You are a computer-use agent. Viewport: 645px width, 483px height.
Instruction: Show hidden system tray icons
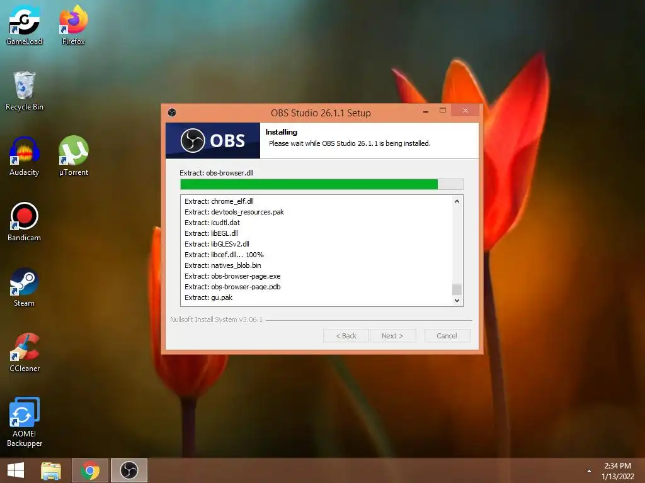pos(589,471)
